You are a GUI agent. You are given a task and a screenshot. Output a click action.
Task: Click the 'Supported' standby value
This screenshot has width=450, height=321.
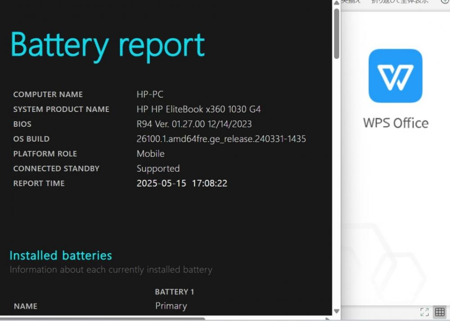point(158,169)
